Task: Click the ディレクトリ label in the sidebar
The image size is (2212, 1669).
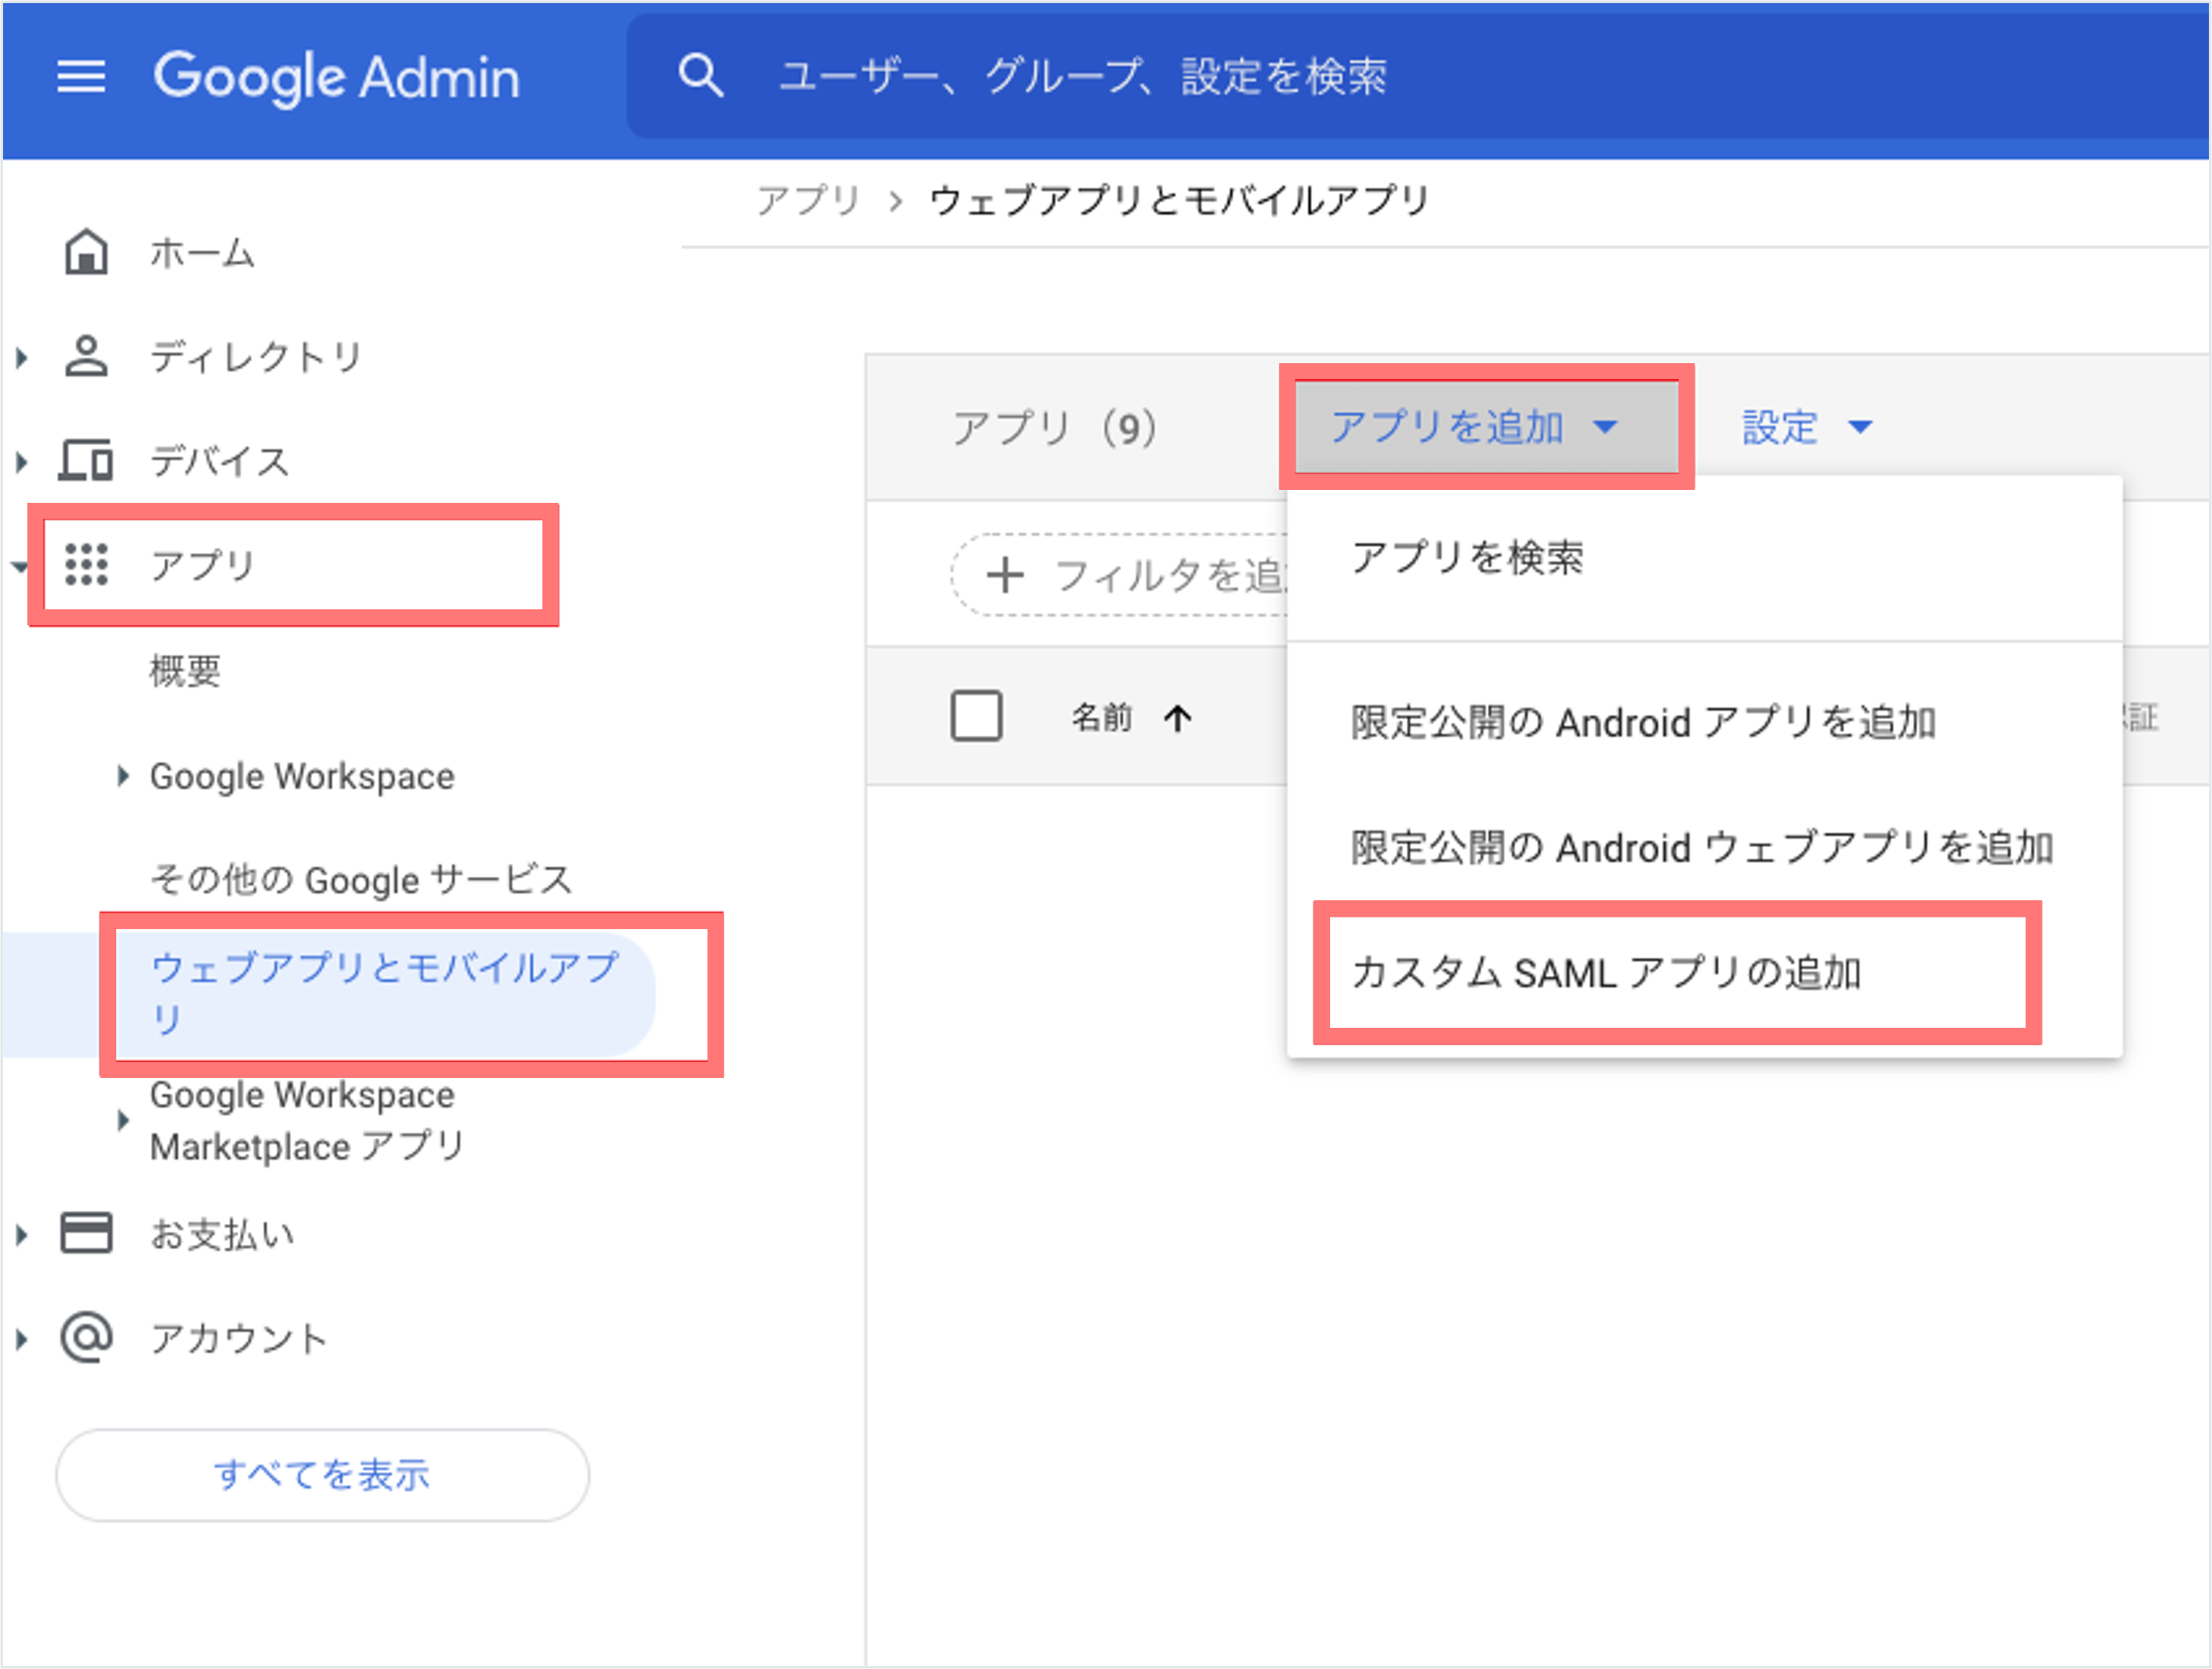Action: 256,357
